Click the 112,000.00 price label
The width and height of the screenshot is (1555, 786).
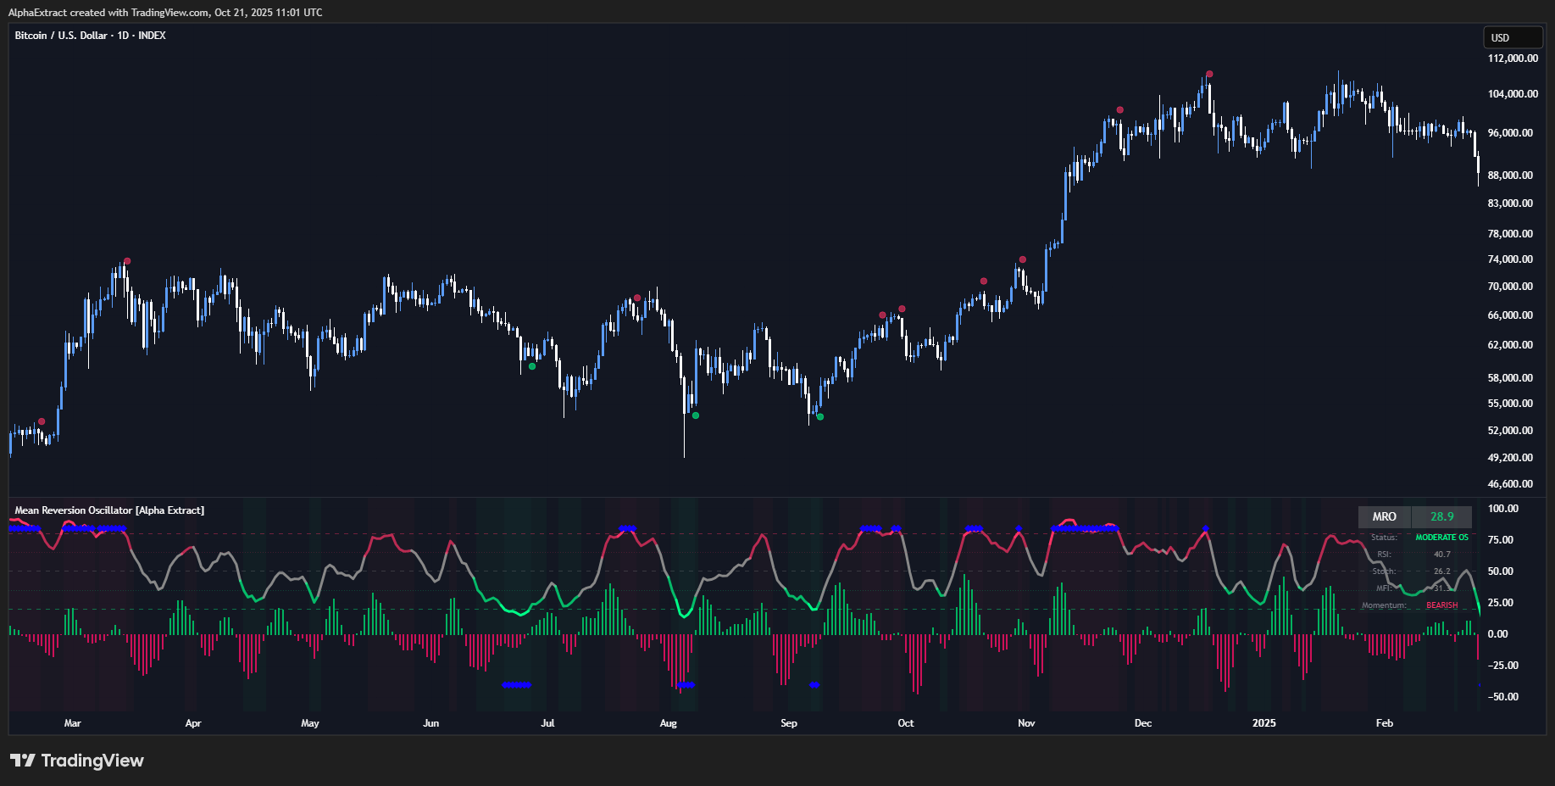pos(1513,59)
